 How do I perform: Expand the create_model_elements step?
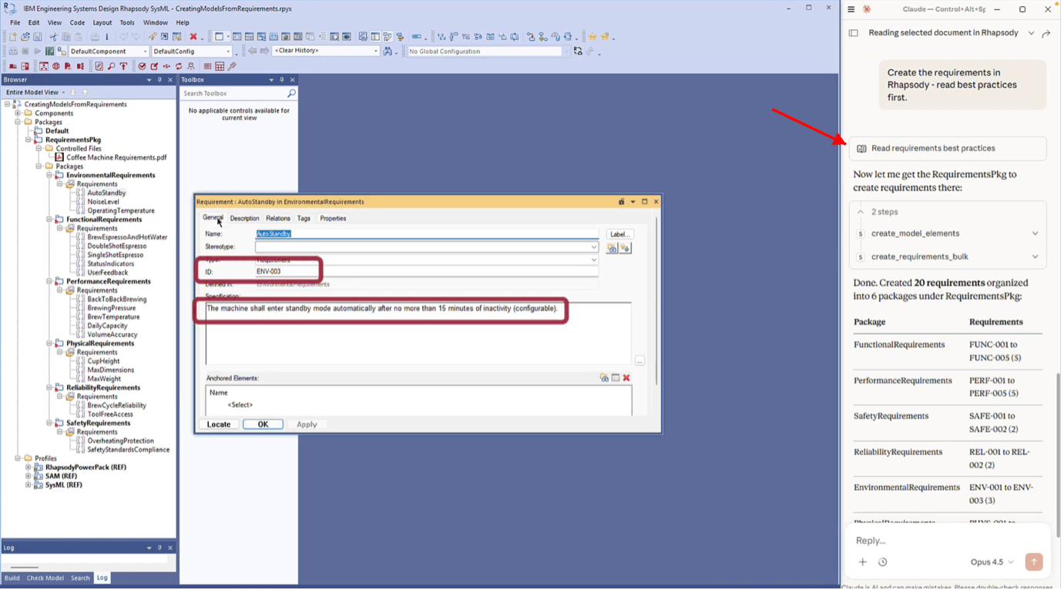coord(1035,233)
